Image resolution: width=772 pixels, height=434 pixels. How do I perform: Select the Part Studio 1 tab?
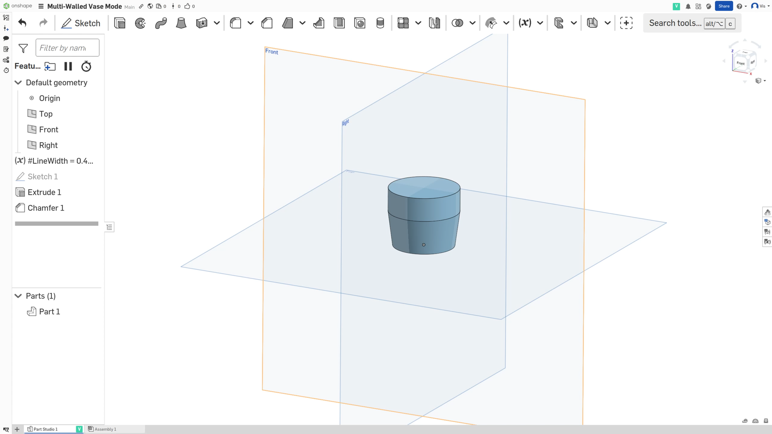pyautogui.click(x=45, y=429)
